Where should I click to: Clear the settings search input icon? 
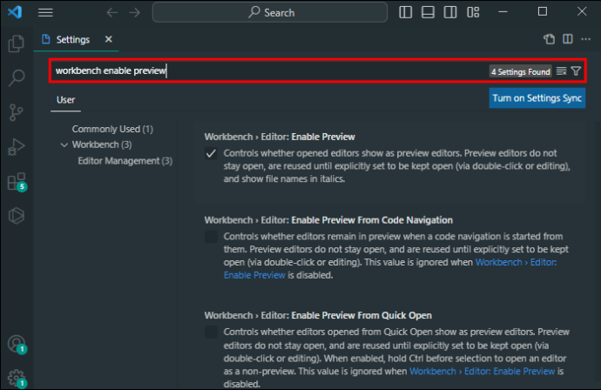click(562, 71)
